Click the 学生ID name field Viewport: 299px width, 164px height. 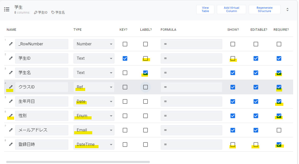pos(42,58)
